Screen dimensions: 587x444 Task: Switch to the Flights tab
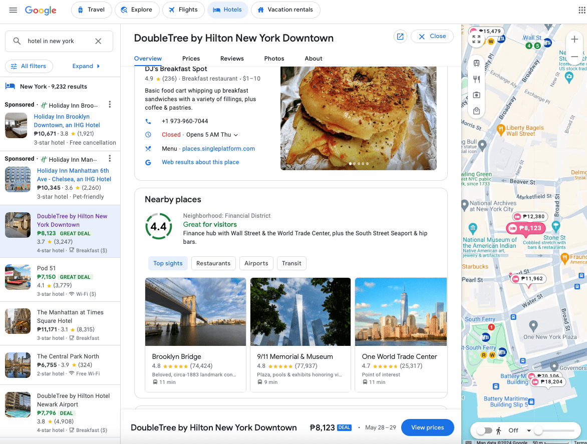(x=183, y=10)
